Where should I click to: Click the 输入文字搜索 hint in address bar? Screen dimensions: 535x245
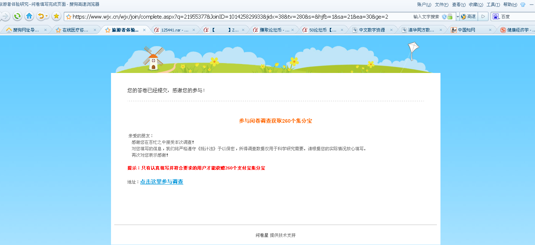[x=426, y=16]
